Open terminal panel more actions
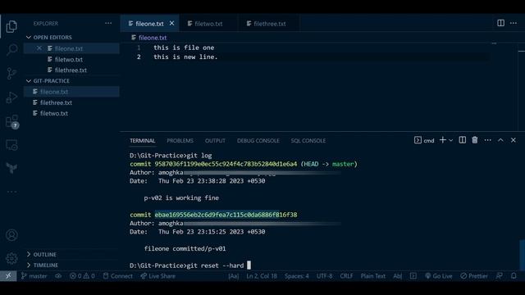Image resolution: width=525 pixels, height=295 pixels. point(487,140)
